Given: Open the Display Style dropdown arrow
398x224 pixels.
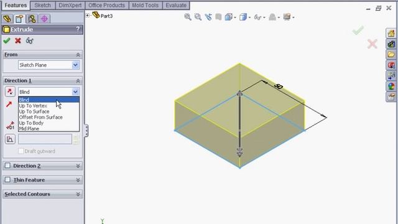Looking at the screenshot, I should point(249,17).
